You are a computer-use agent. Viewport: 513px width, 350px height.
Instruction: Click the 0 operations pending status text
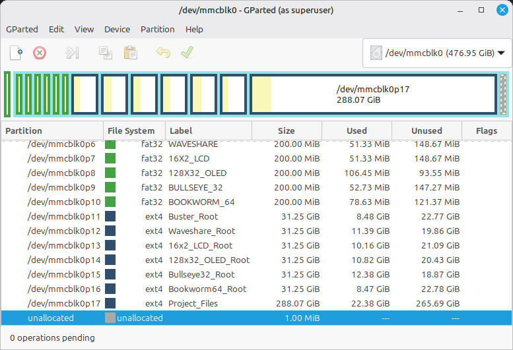click(52, 337)
